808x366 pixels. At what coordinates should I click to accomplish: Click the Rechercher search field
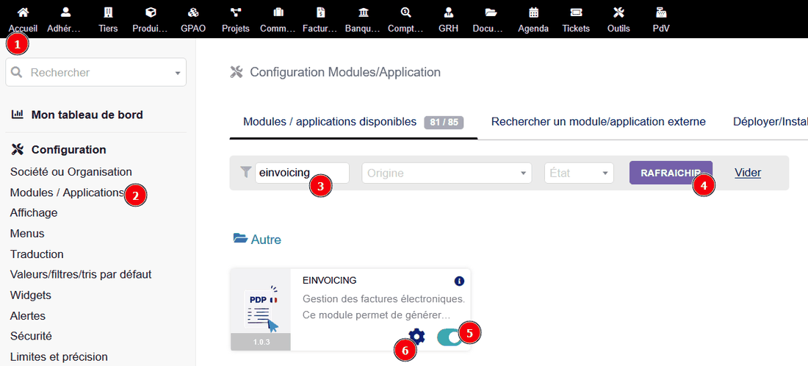tap(95, 72)
